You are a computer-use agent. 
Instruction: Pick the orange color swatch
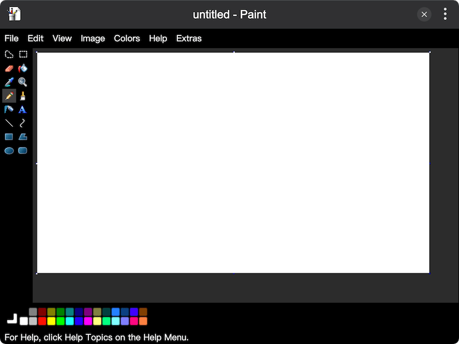point(143,321)
